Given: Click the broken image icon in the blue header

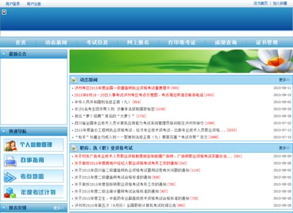Looking at the screenshot, I should click(x=4, y=12).
